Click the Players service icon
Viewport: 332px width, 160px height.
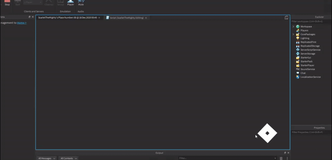(298, 31)
